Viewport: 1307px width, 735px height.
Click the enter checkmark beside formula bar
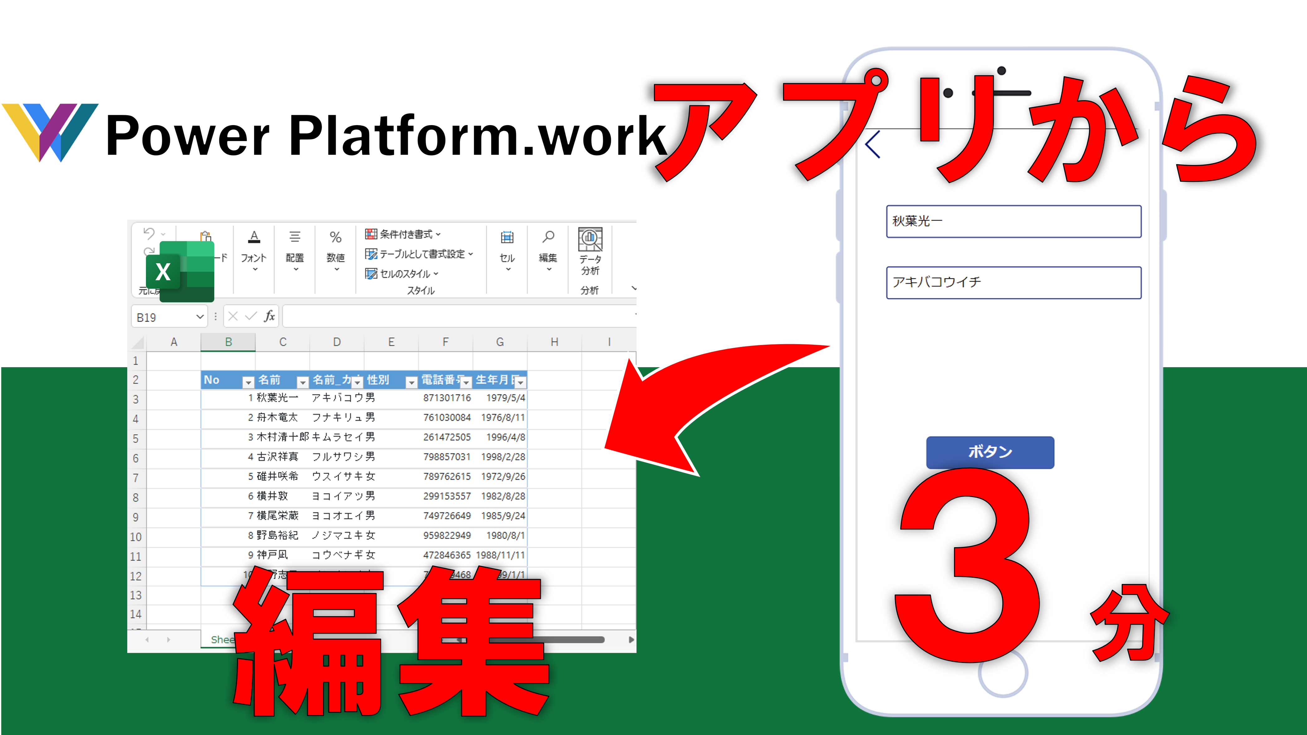click(x=251, y=316)
